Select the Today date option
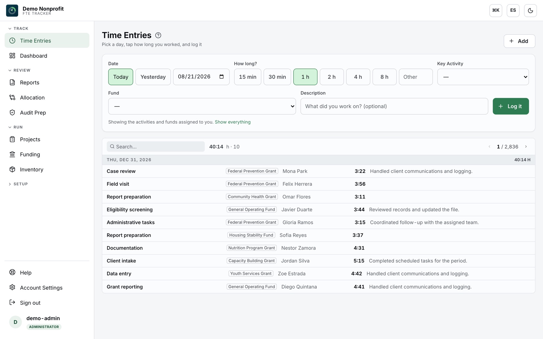This screenshot has width=543, height=339. 121,77
